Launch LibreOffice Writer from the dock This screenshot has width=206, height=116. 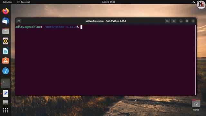(5, 51)
